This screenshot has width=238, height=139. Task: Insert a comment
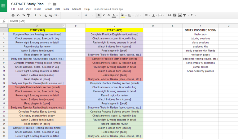pyautogui.click(x=175, y=15)
